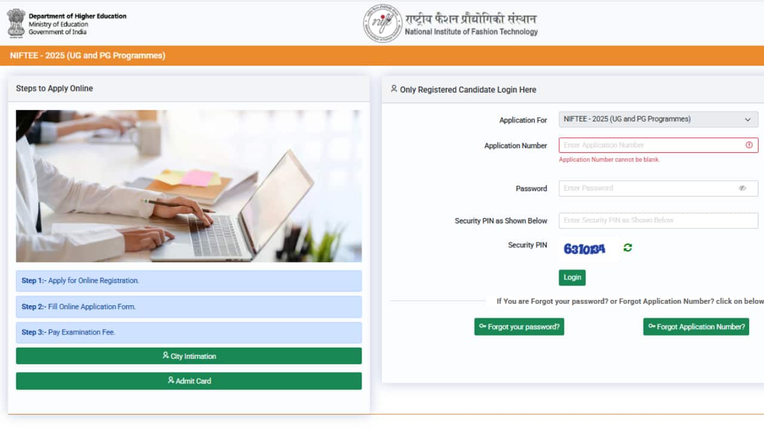
Task: Click into the Password field
Action: point(658,188)
